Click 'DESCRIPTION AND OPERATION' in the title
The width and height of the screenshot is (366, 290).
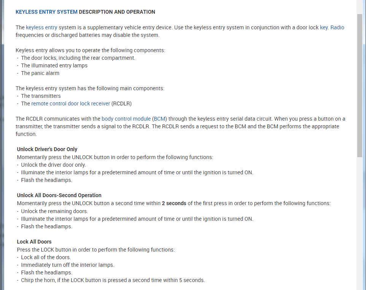(117, 12)
